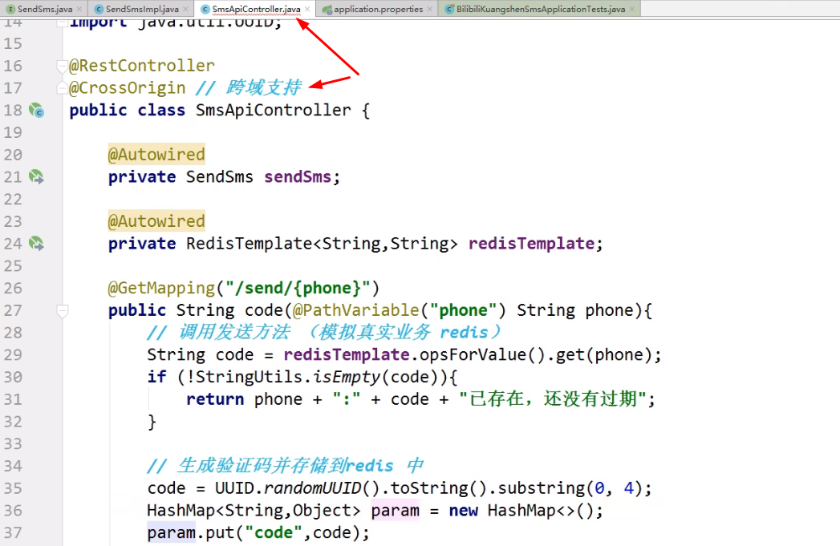Collapse the fold marker at @RestController

pyautogui.click(x=62, y=67)
